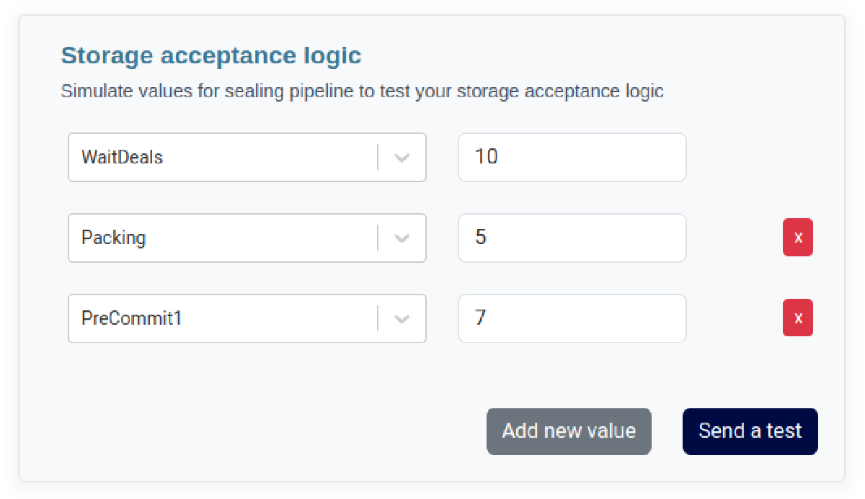Viewport: 865px width, 499px height.
Task: Click the Simulate values description text
Action: tap(362, 91)
